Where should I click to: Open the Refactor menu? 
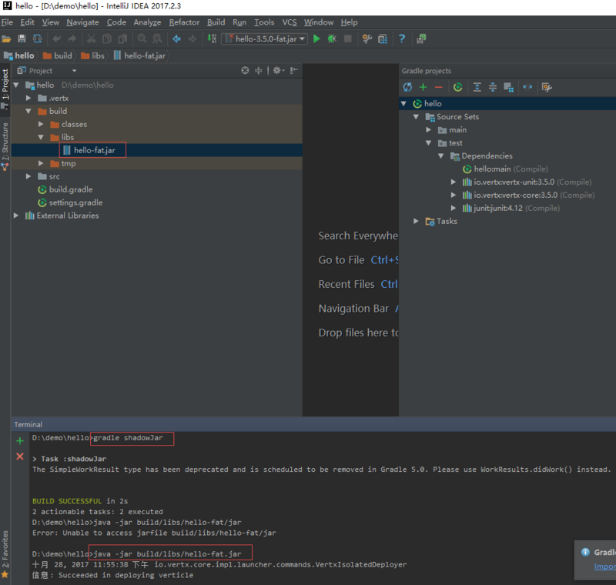(184, 22)
